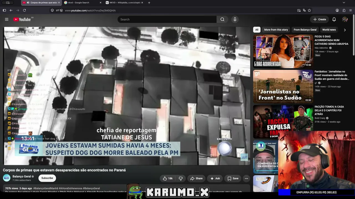Open the Balanço Geral channel avatar
This screenshot has width=355, height=199.
(7, 178)
